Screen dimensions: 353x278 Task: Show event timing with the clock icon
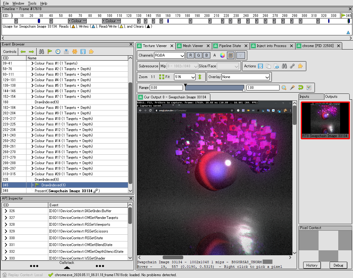pos(58,52)
